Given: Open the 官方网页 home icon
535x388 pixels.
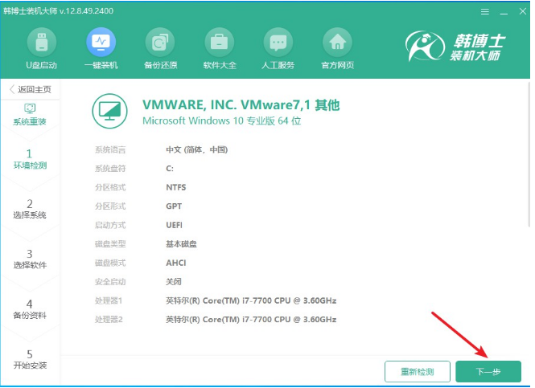Looking at the screenshot, I should [337, 43].
